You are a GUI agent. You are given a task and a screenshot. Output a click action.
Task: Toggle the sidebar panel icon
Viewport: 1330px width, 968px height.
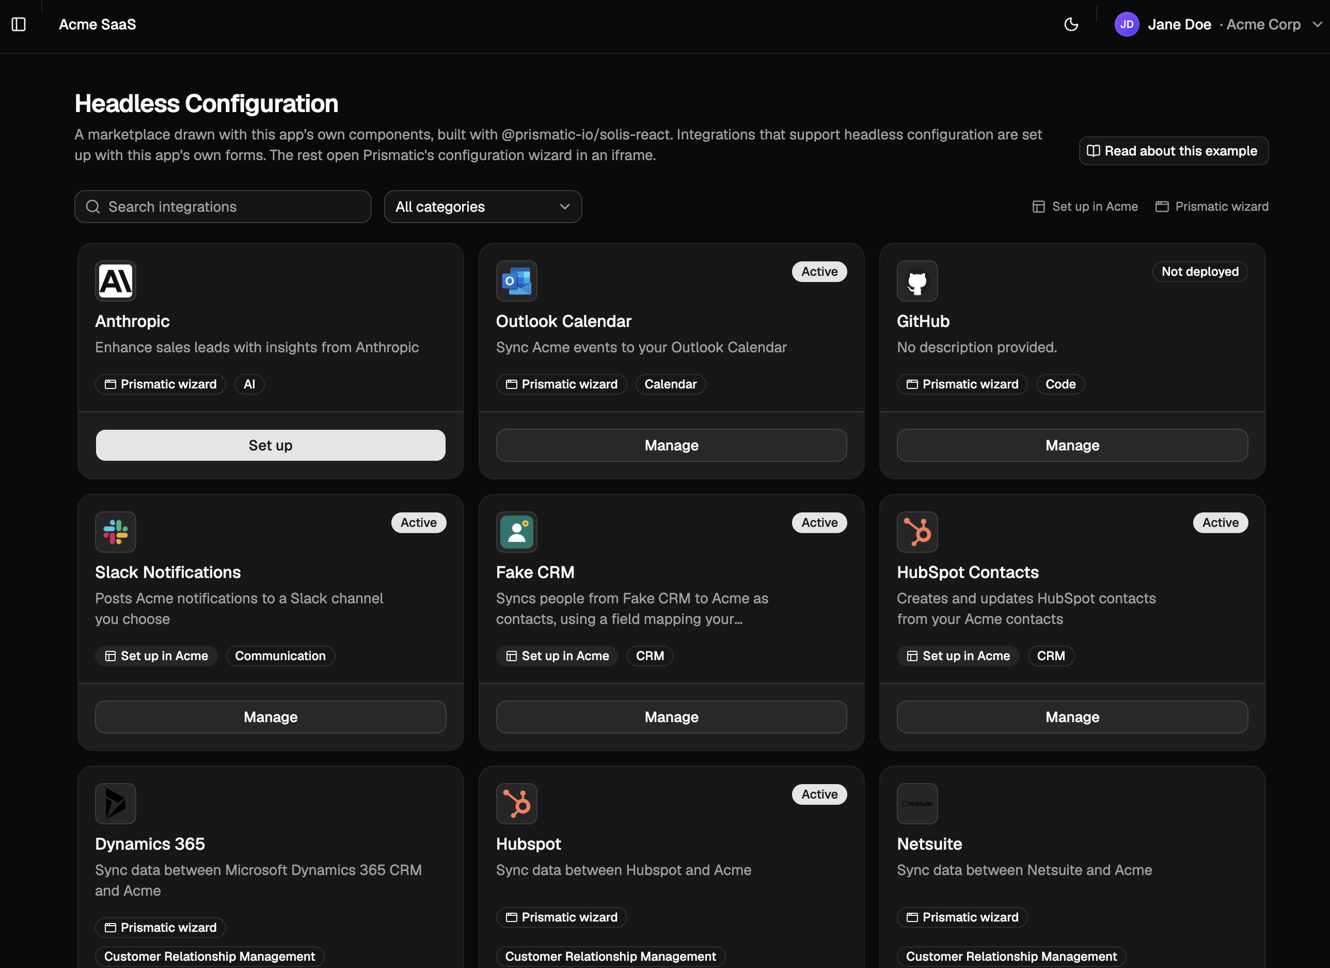(19, 24)
